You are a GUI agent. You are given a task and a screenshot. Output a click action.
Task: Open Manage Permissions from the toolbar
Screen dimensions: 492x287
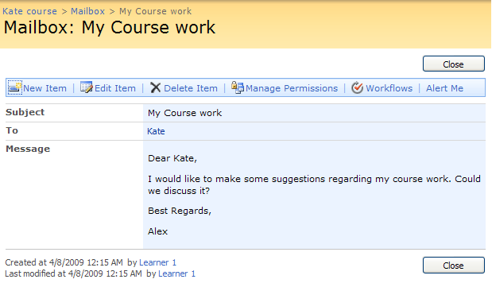tap(292, 88)
